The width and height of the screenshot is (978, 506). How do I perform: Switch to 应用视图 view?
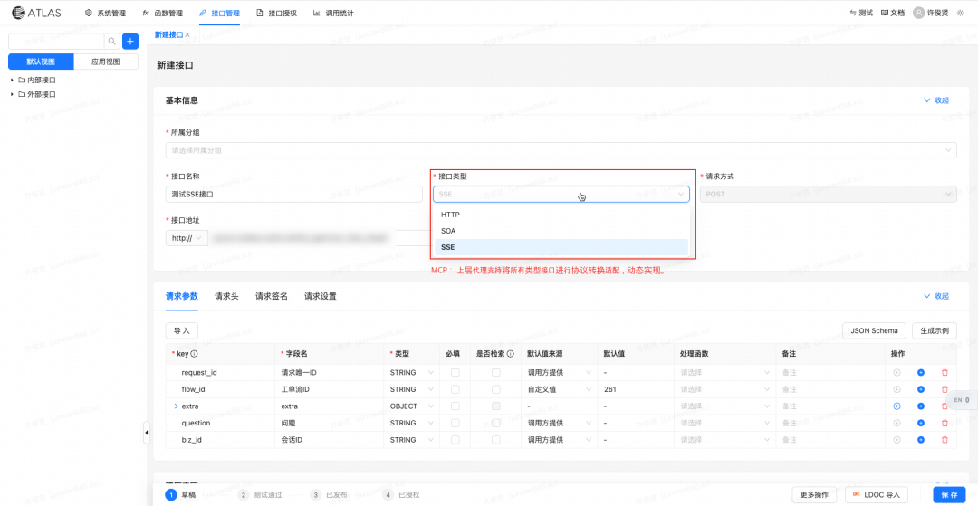click(106, 62)
